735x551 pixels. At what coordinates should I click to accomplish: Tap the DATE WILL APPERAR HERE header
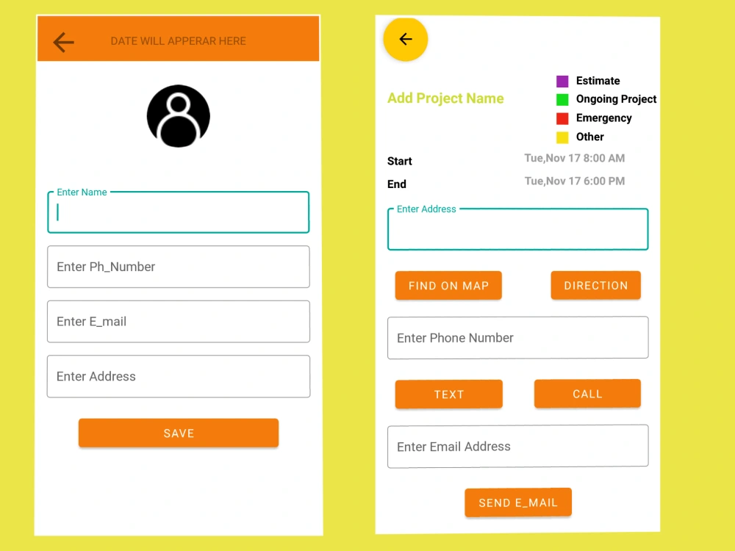pos(178,42)
